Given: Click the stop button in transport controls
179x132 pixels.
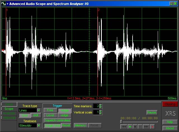Looking at the screenshot, I should [135, 127].
